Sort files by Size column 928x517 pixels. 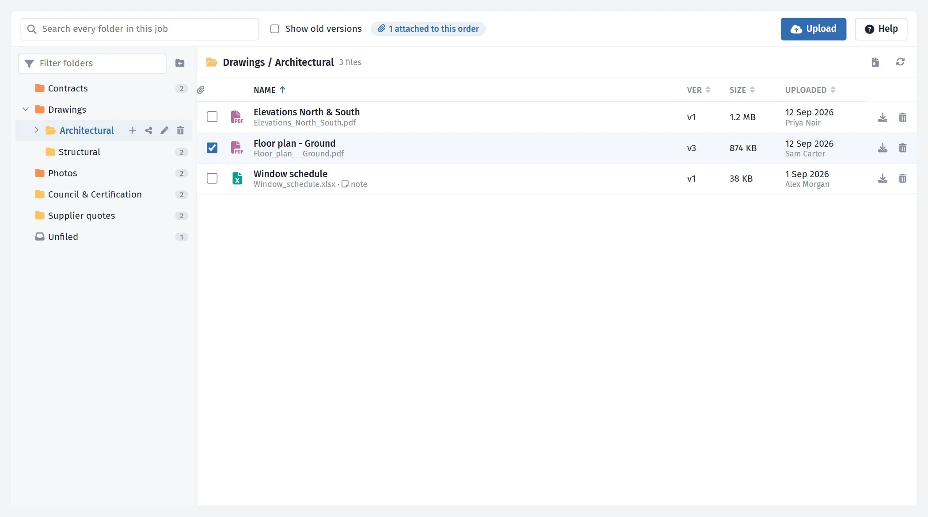click(742, 90)
